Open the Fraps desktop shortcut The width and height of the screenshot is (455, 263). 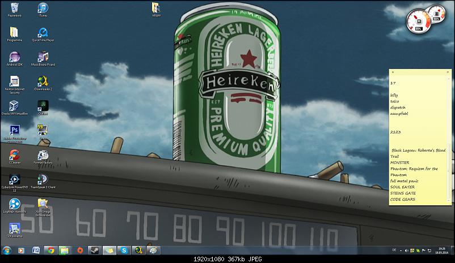click(x=43, y=132)
